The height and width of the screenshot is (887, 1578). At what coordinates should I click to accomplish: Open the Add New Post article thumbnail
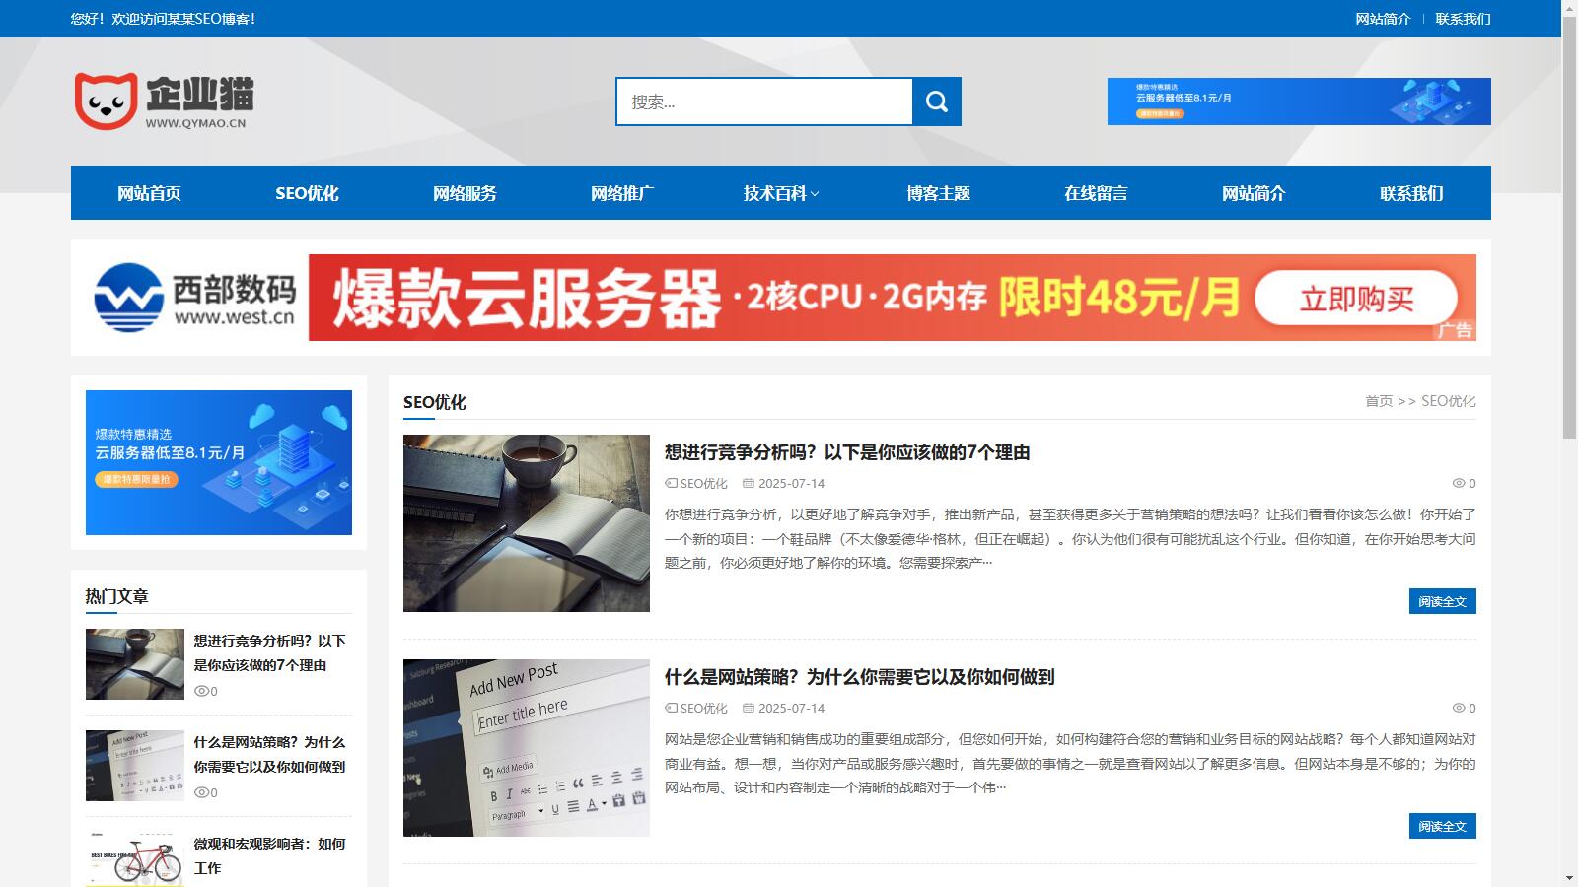(527, 748)
